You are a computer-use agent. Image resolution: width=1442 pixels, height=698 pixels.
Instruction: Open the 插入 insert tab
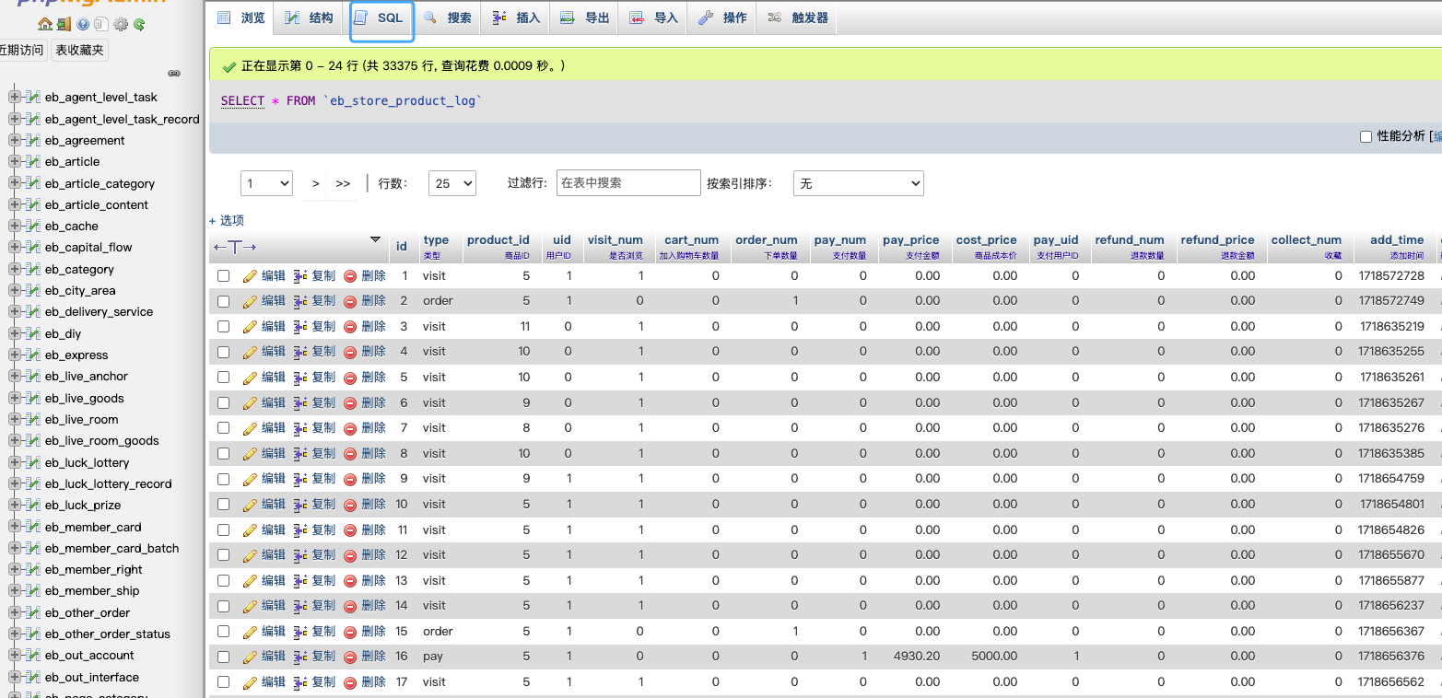(x=516, y=17)
